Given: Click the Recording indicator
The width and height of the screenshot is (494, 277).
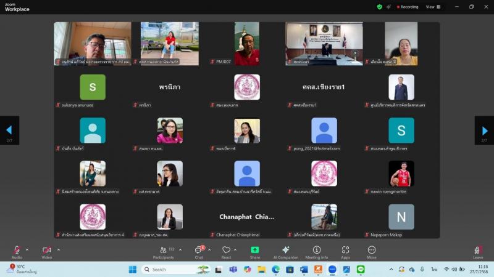Looking at the screenshot, I should (408, 7).
